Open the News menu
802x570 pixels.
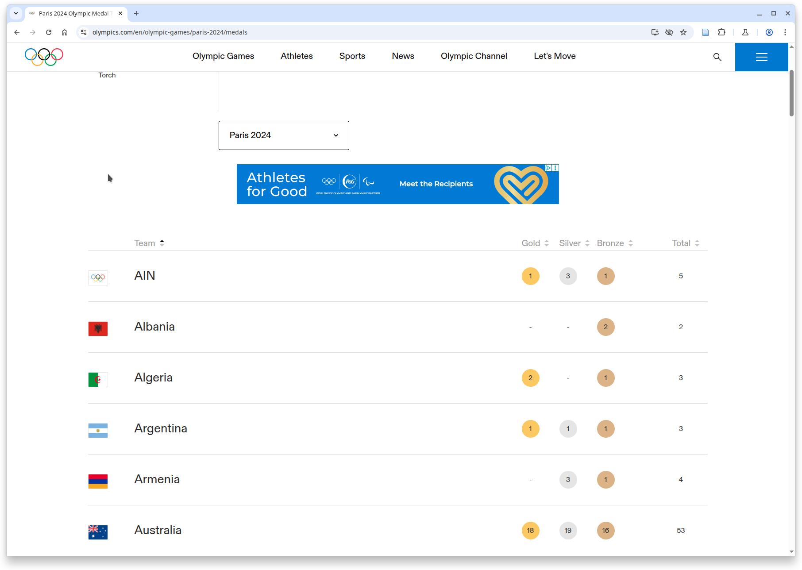pyautogui.click(x=403, y=56)
